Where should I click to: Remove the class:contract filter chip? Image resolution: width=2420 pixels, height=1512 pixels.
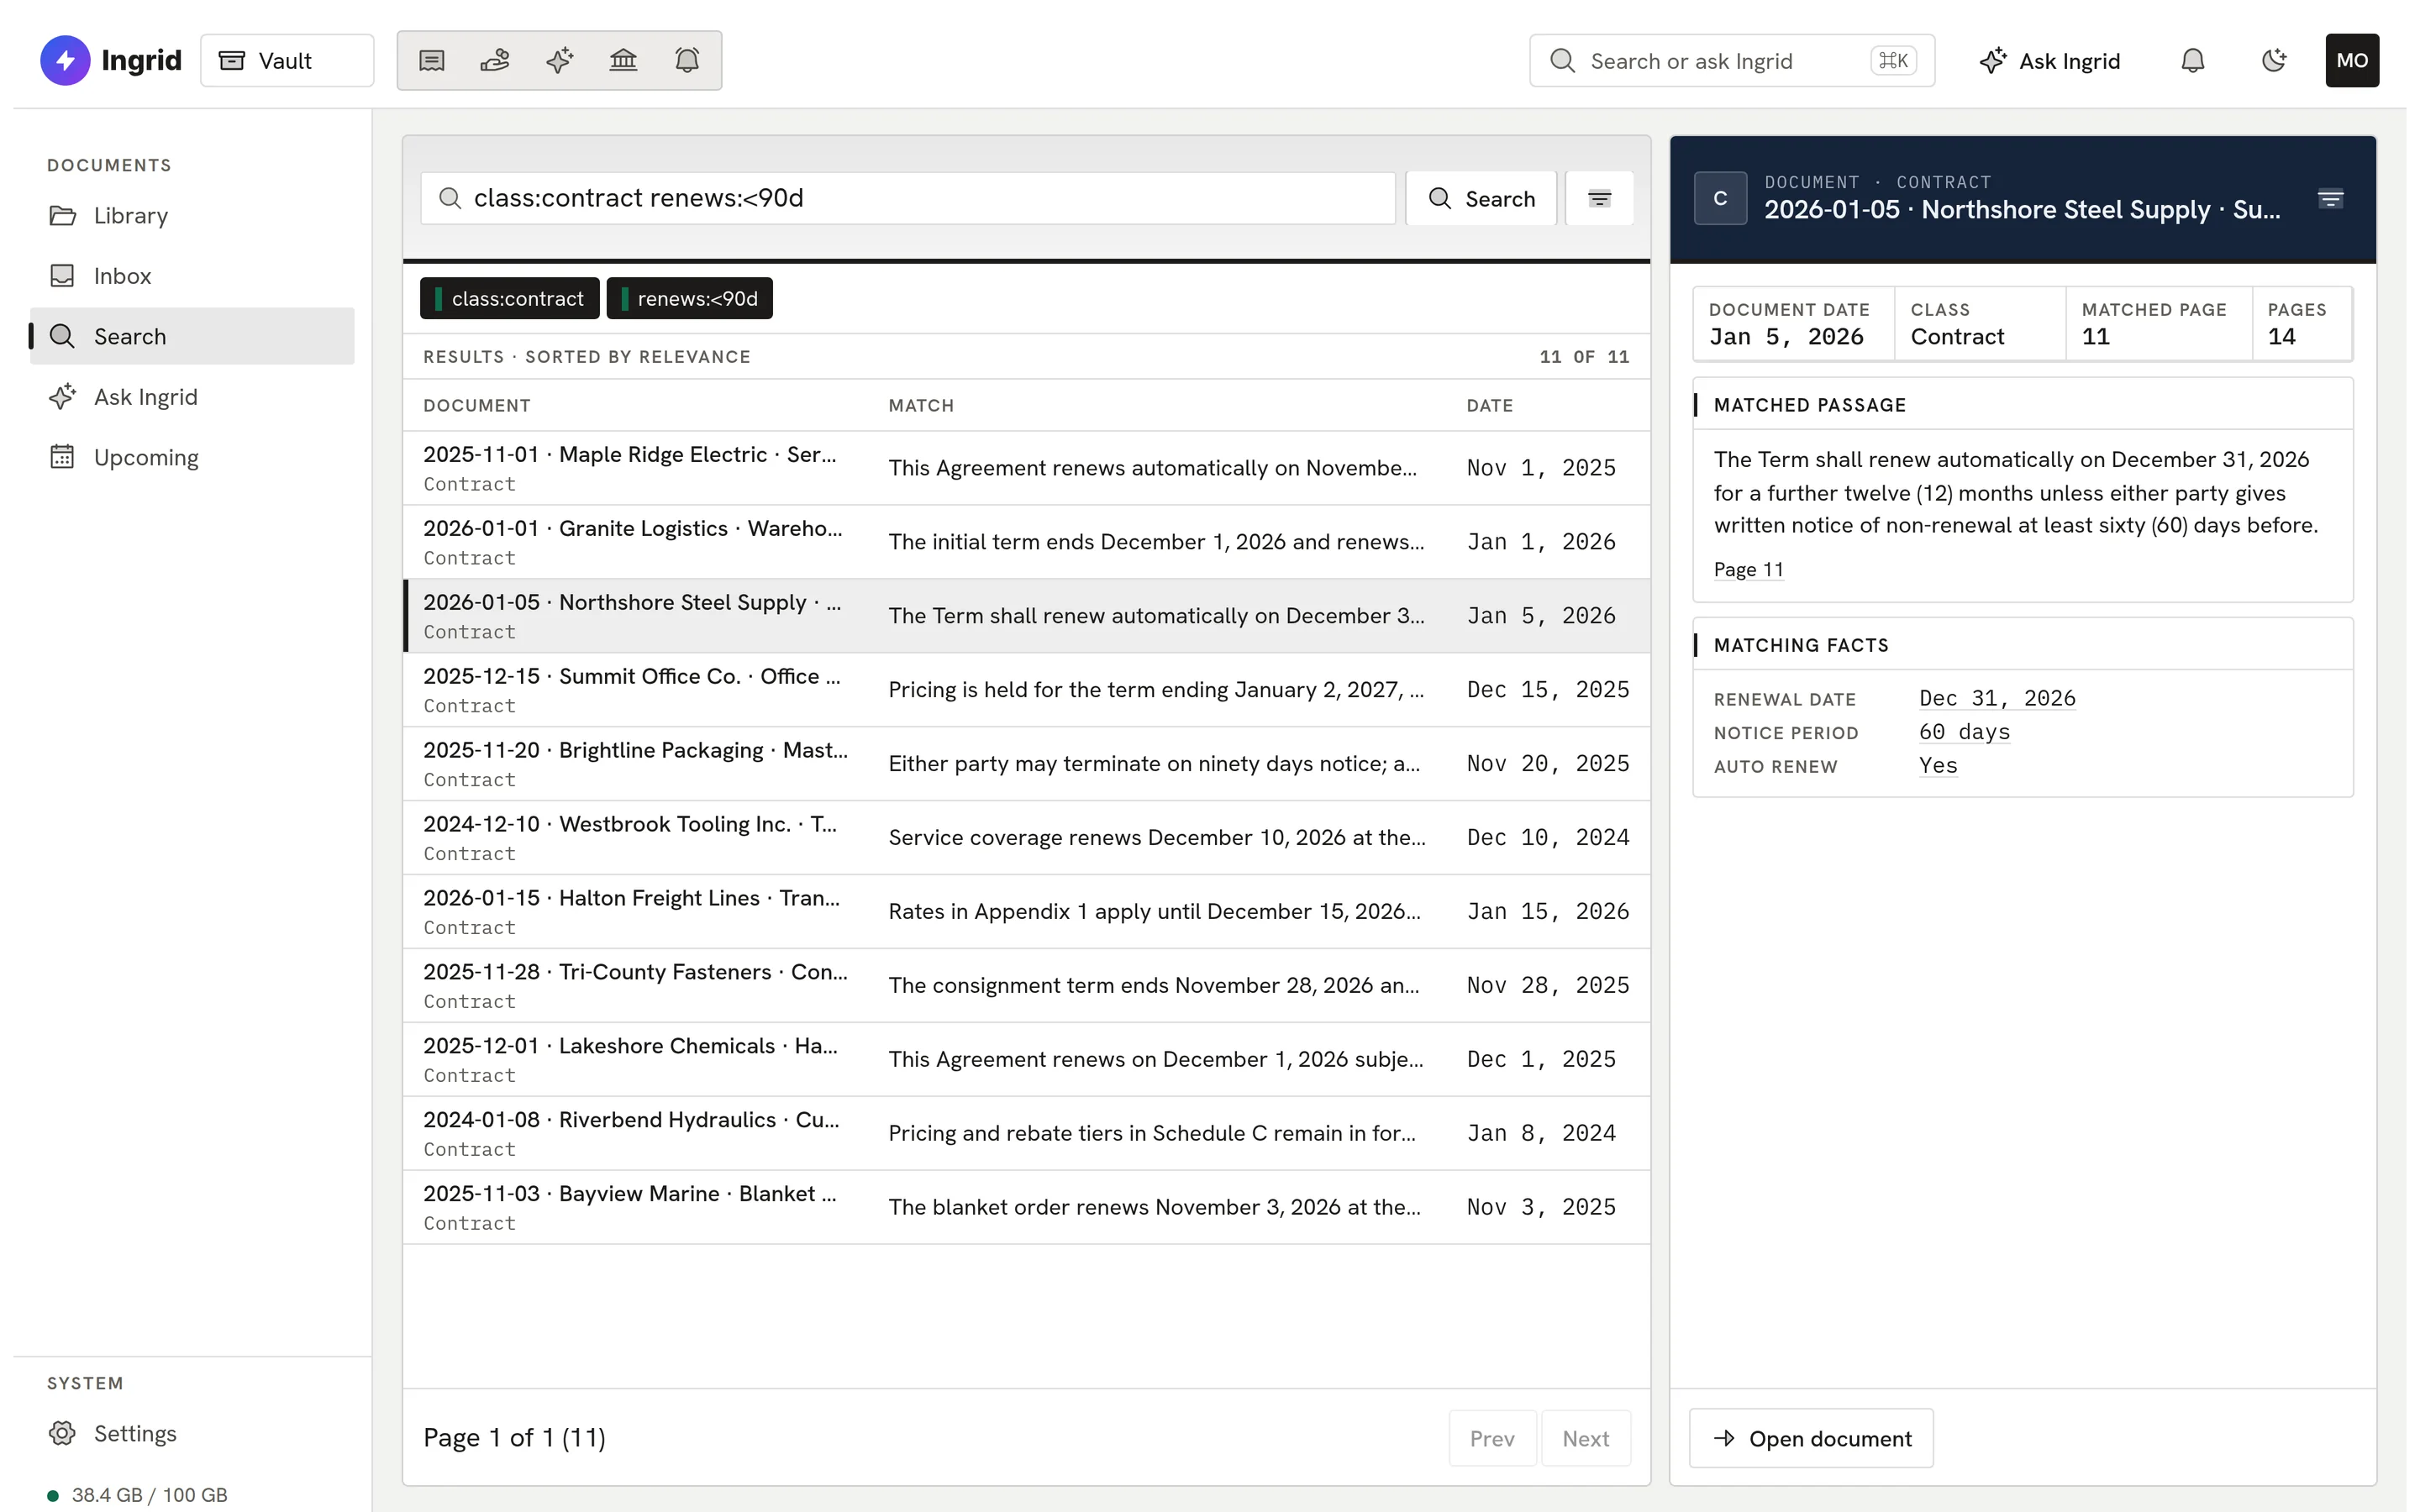509,298
